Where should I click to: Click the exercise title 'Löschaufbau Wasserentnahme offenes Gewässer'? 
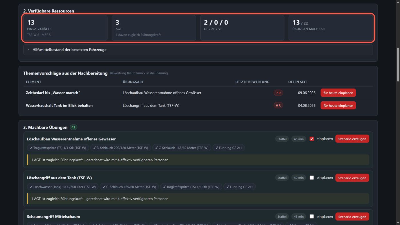(x=71, y=139)
